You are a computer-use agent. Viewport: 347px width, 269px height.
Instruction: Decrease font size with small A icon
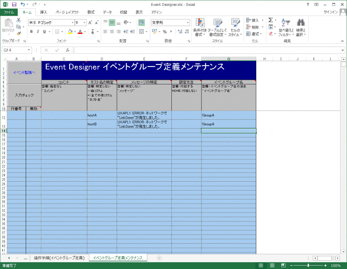click(97, 22)
